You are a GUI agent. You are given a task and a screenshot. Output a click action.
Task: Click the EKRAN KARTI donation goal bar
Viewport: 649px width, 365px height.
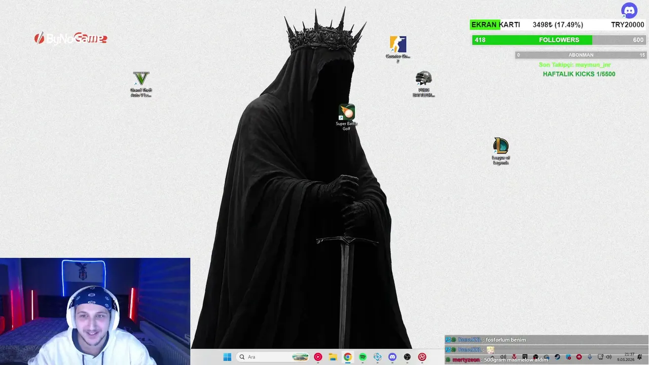(558, 24)
